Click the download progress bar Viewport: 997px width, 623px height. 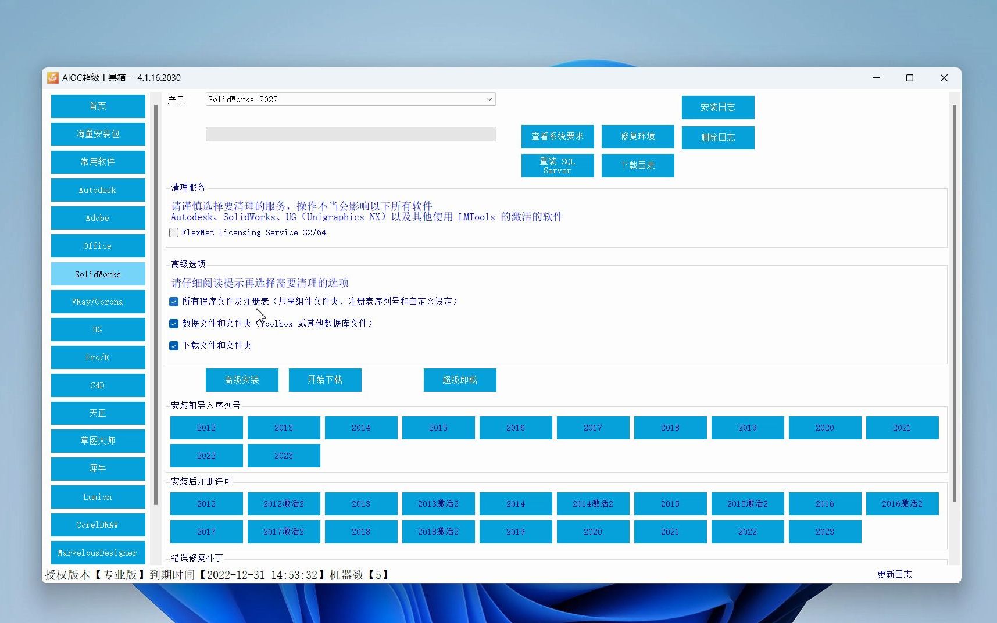tap(351, 134)
